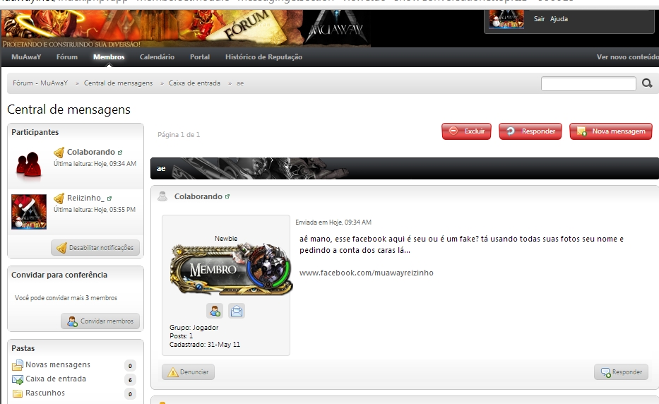This screenshot has height=404, width=659.
Task: Click the search magnifying glass icon
Action: [647, 84]
